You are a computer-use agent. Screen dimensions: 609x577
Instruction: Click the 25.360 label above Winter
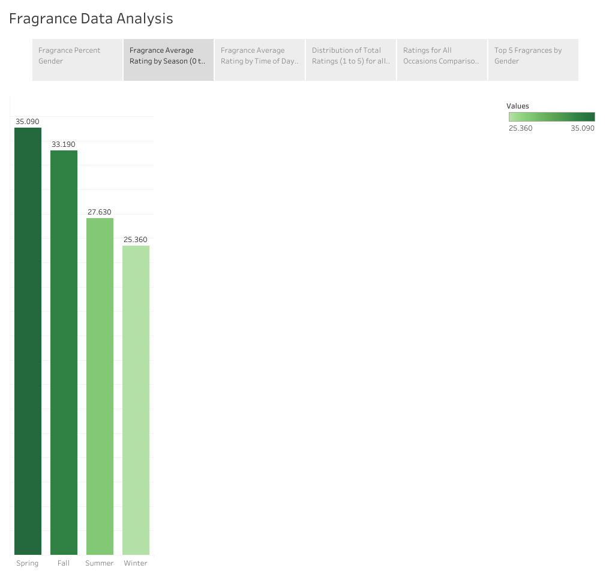tap(136, 239)
